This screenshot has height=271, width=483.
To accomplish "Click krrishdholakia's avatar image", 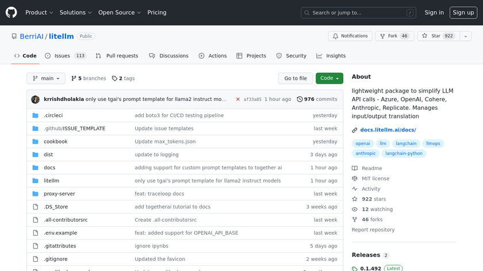I will pyautogui.click(x=36, y=99).
